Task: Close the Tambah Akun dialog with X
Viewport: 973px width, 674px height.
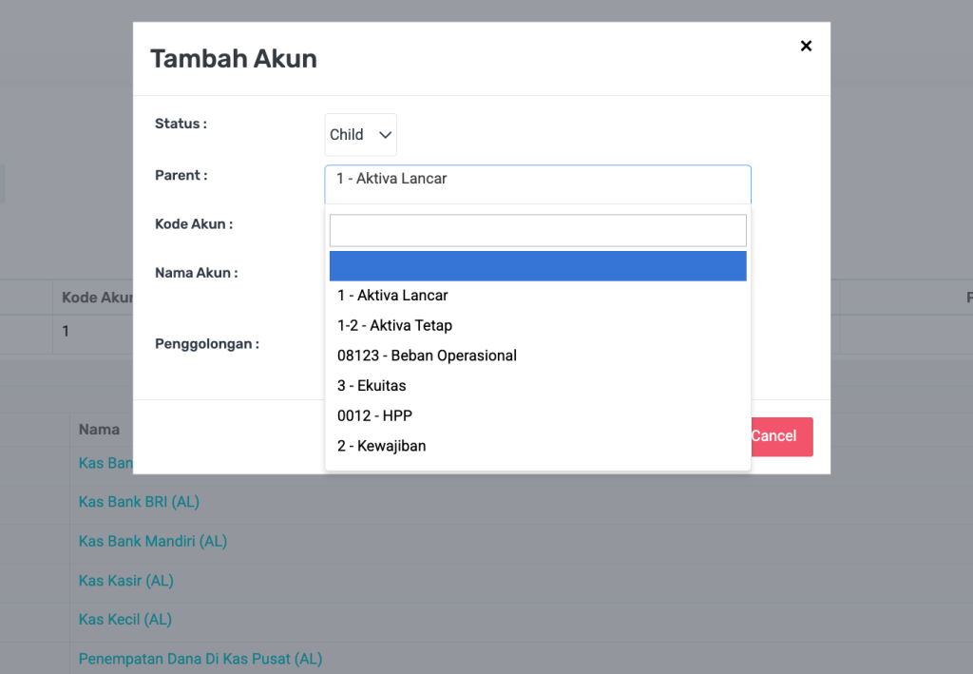Action: (x=806, y=46)
